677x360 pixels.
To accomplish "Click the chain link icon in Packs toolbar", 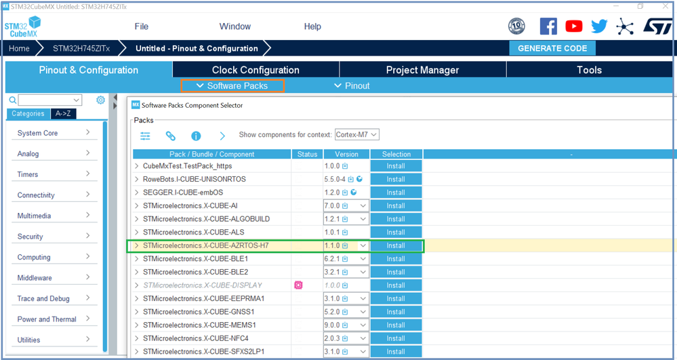I will [x=171, y=136].
